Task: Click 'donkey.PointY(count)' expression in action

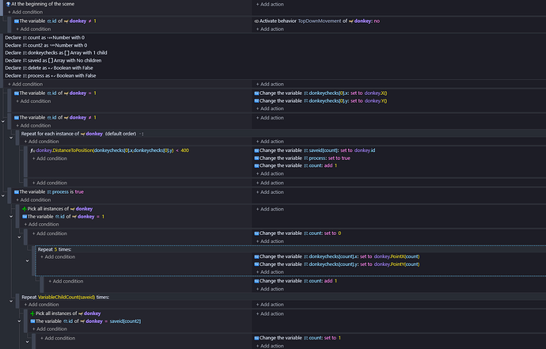Action: [396, 264]
